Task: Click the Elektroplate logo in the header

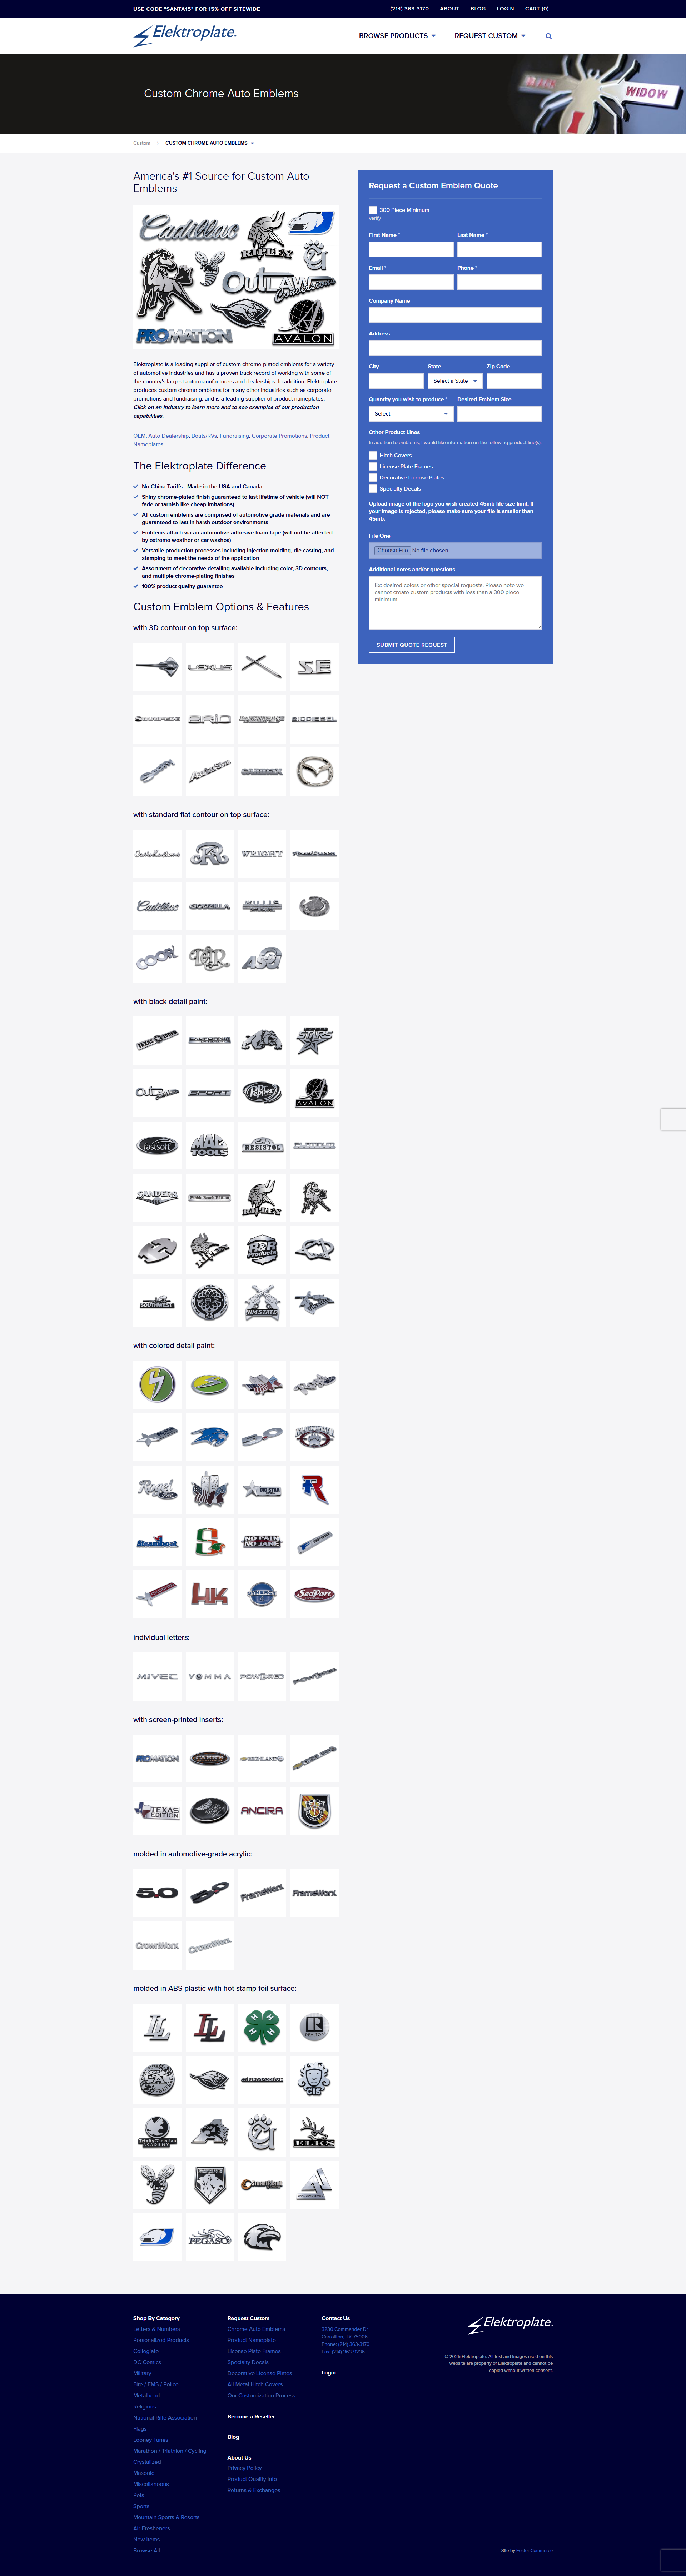Action: coord(185,35)
